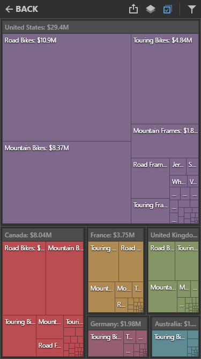Open the layers drill-down icon
This screenshot has width=201, height=359.
[151, 9]
